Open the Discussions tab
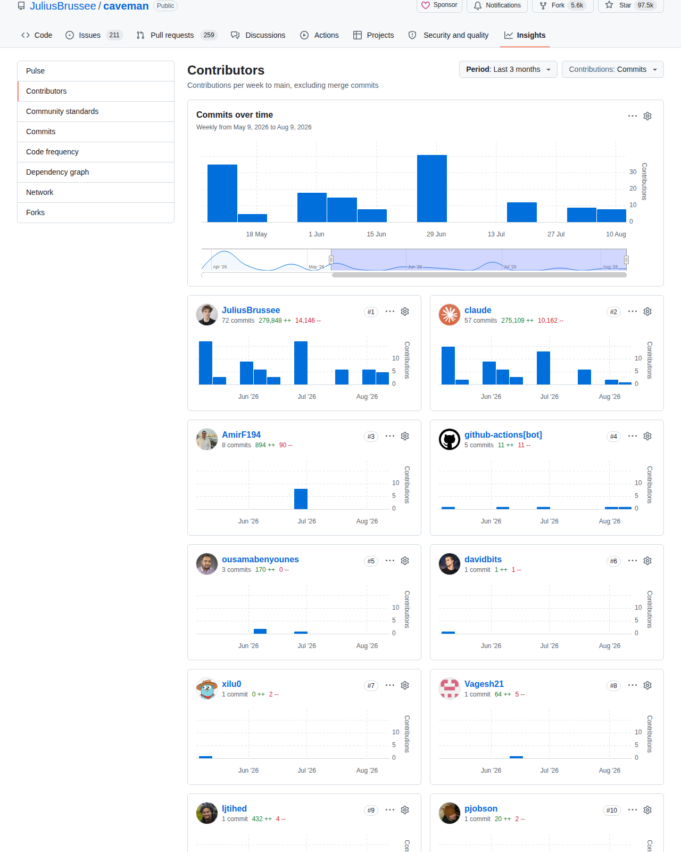The height and width of the screenshot is (852, 681). tap(258, 35)
